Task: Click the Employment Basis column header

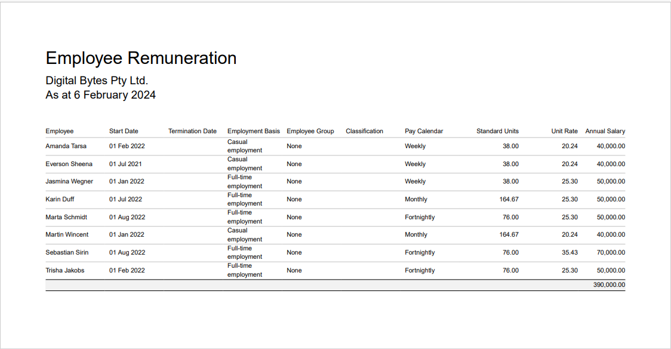Action: tap(254, 131)
